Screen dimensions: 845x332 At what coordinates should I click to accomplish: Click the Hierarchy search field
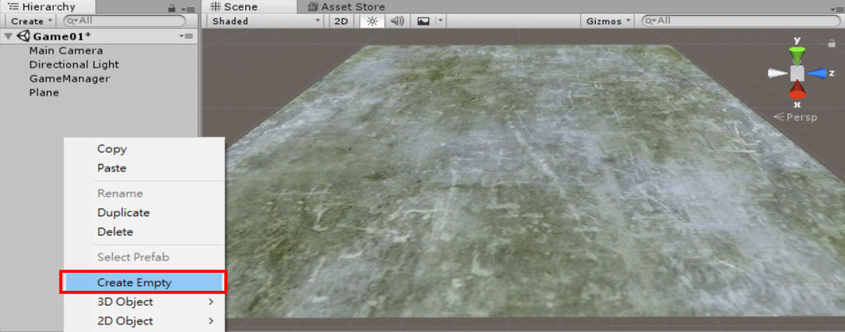(125, 21)
